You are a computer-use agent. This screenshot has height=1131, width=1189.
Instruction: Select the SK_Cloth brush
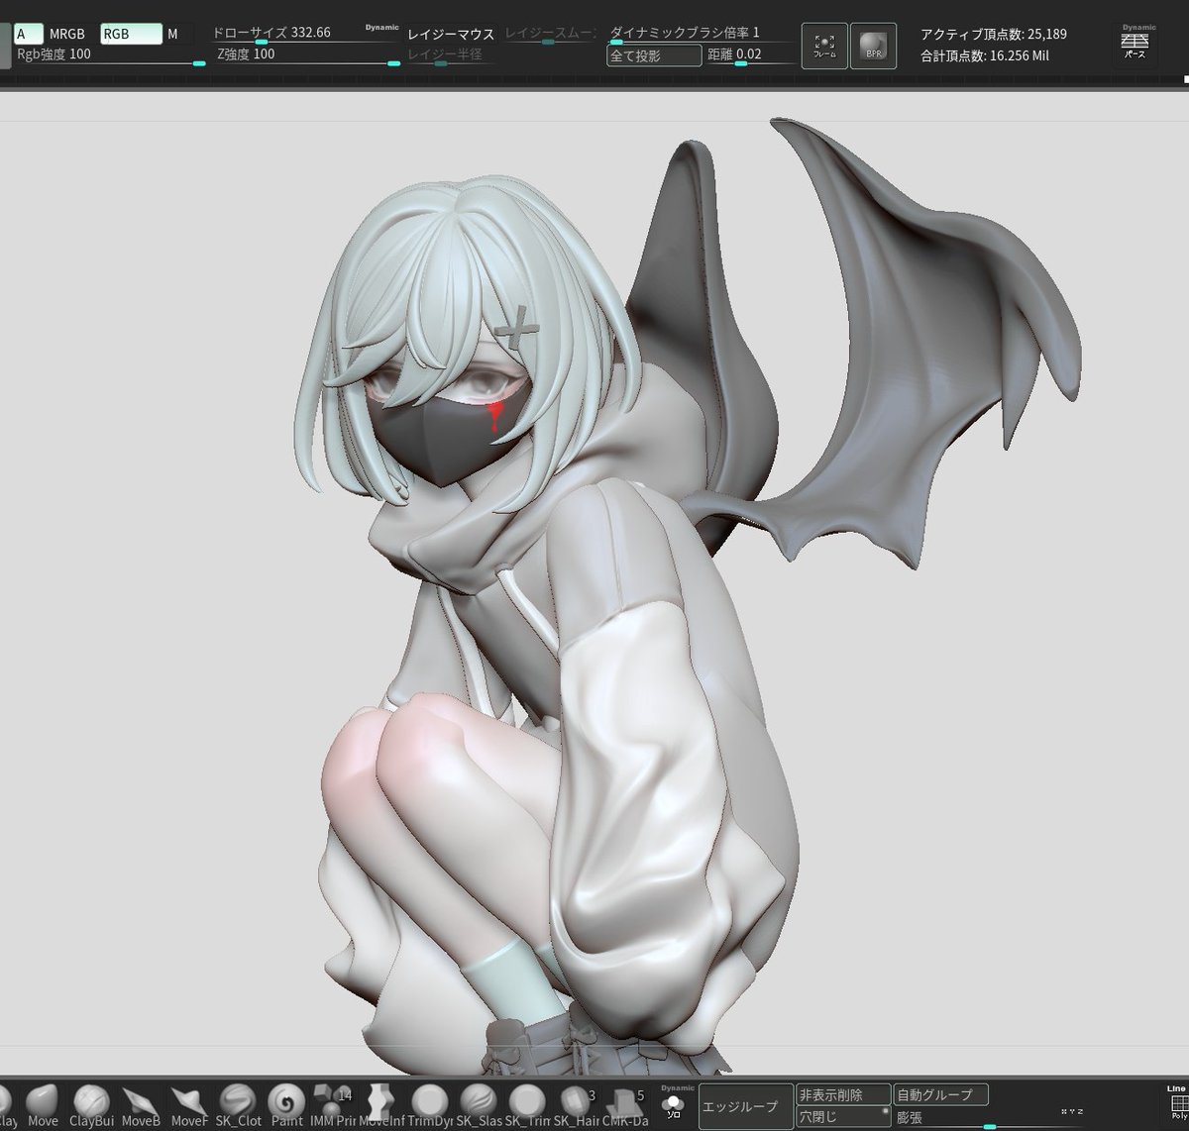[x=238, y=1105]
